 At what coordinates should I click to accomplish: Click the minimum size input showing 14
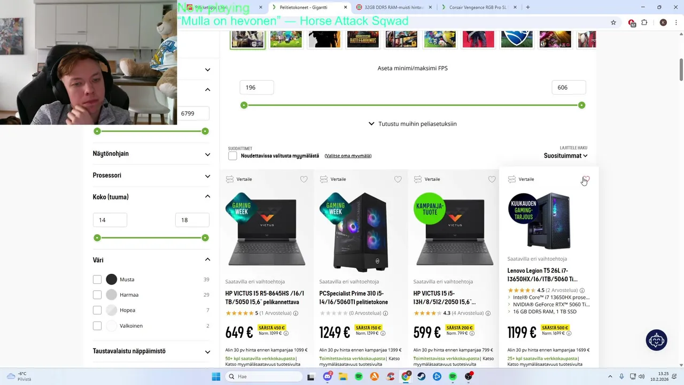tap(110, 220)
